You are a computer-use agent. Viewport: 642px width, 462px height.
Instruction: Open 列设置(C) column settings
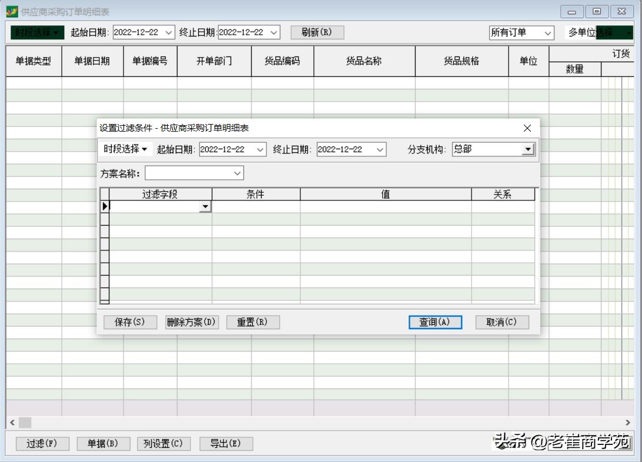(x=164, y=444)
